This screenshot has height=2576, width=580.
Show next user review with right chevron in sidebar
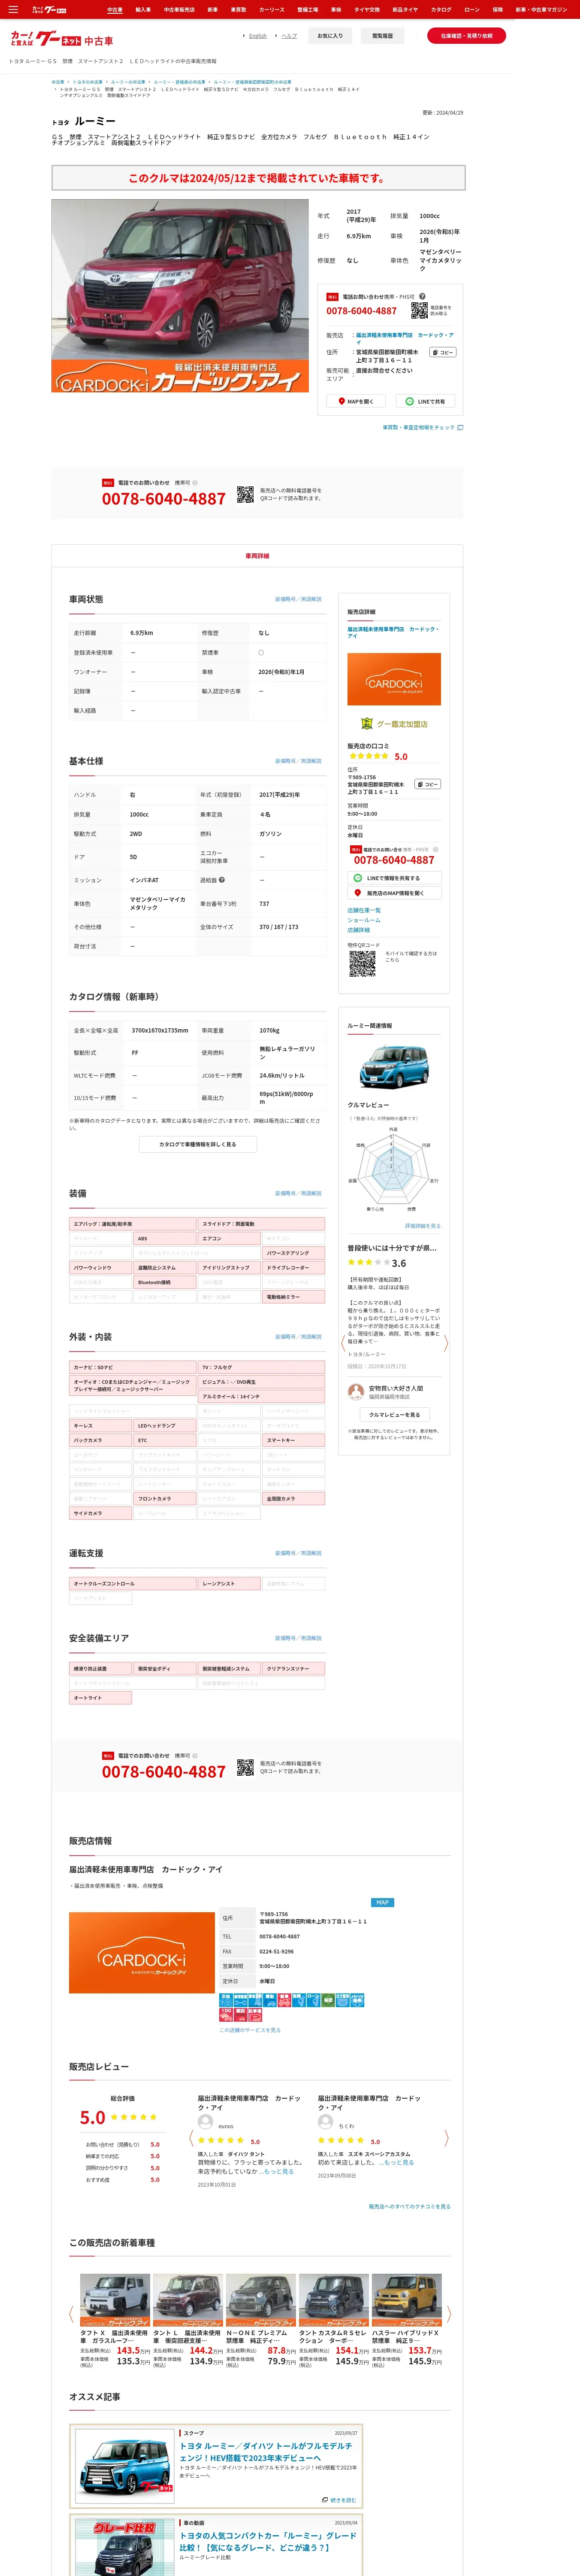tap(446, 1343)
